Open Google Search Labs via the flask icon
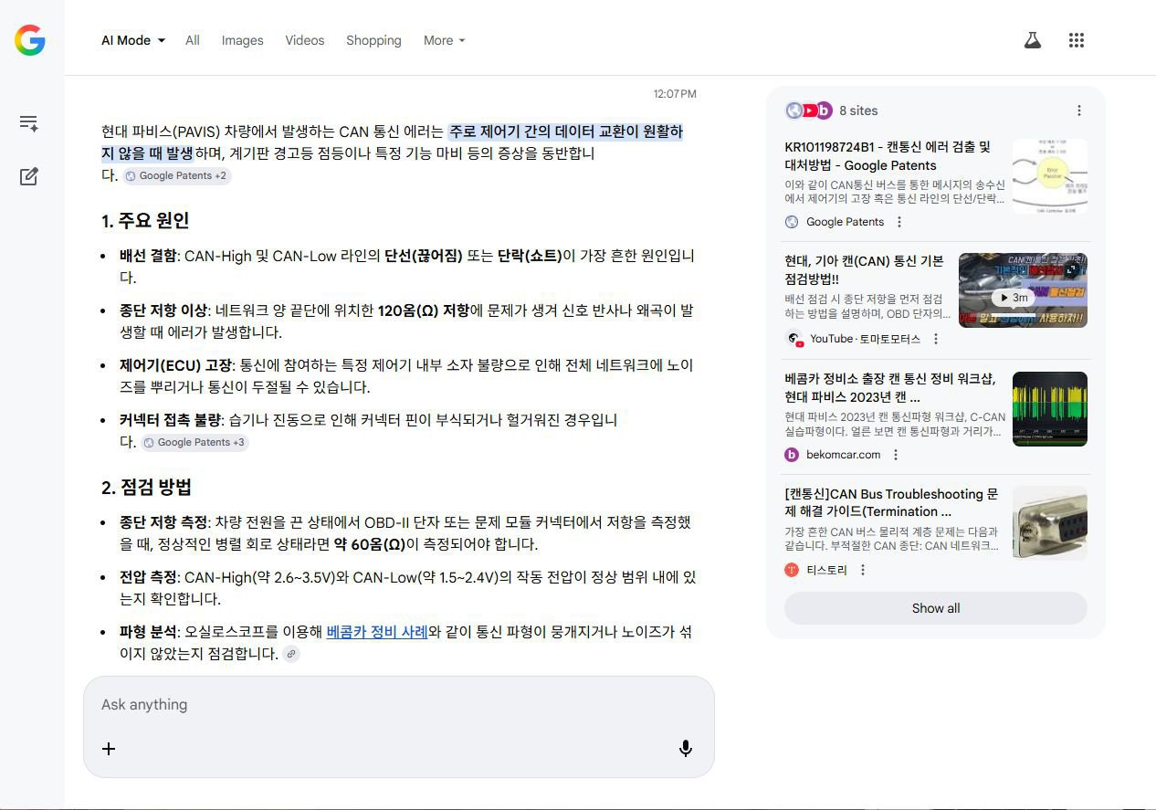The height and width of the screenshot is (810, 1156). pyautogui.click(x=1032, y=40)
